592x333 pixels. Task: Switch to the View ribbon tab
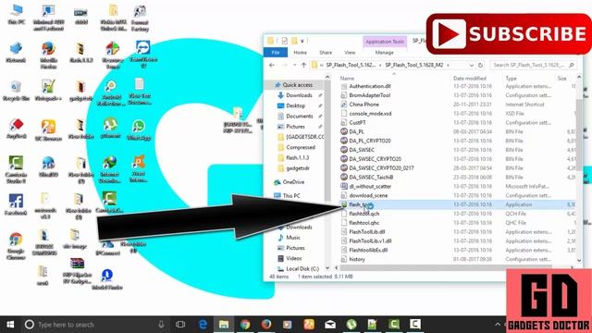tap(350, 53)
